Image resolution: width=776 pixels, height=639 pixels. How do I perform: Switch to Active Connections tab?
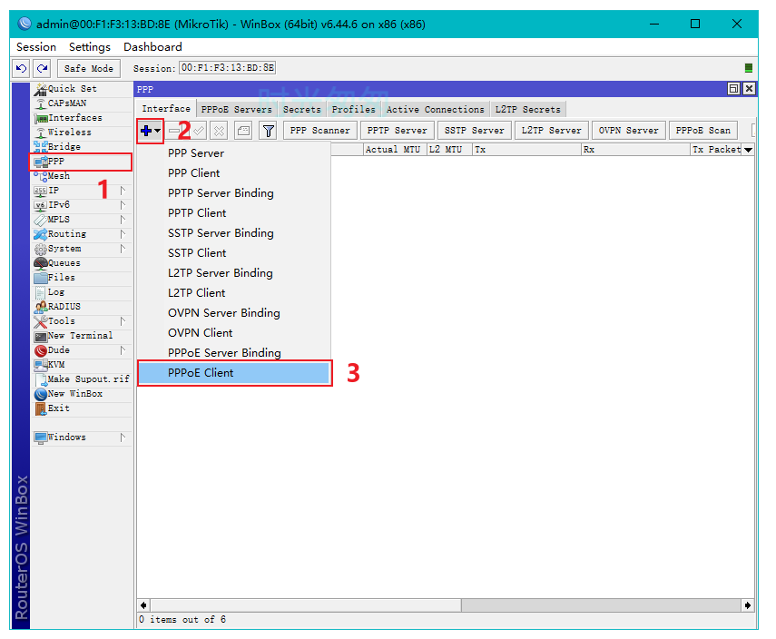tap(435, 110)
